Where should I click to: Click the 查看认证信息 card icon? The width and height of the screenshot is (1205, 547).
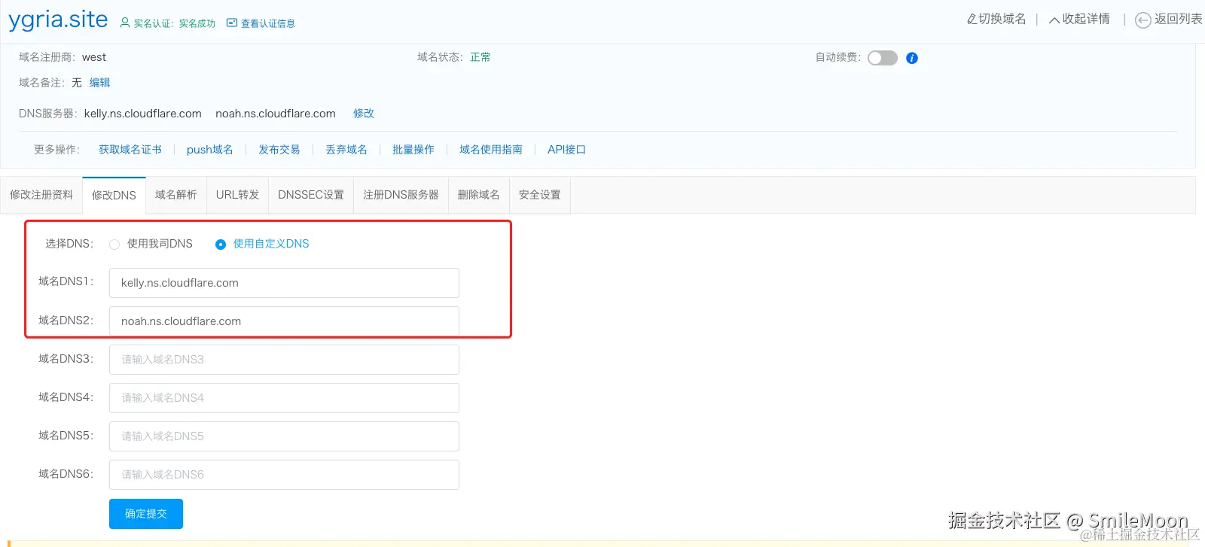pyautogui.click(x=232, y=23)
